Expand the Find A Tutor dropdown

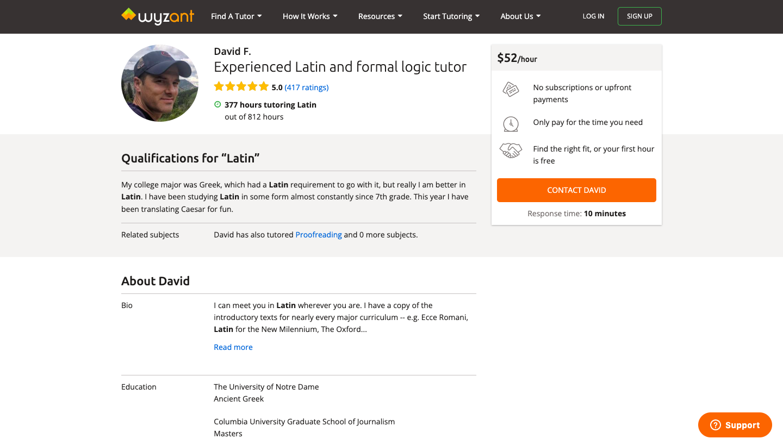tap(237, 16)
